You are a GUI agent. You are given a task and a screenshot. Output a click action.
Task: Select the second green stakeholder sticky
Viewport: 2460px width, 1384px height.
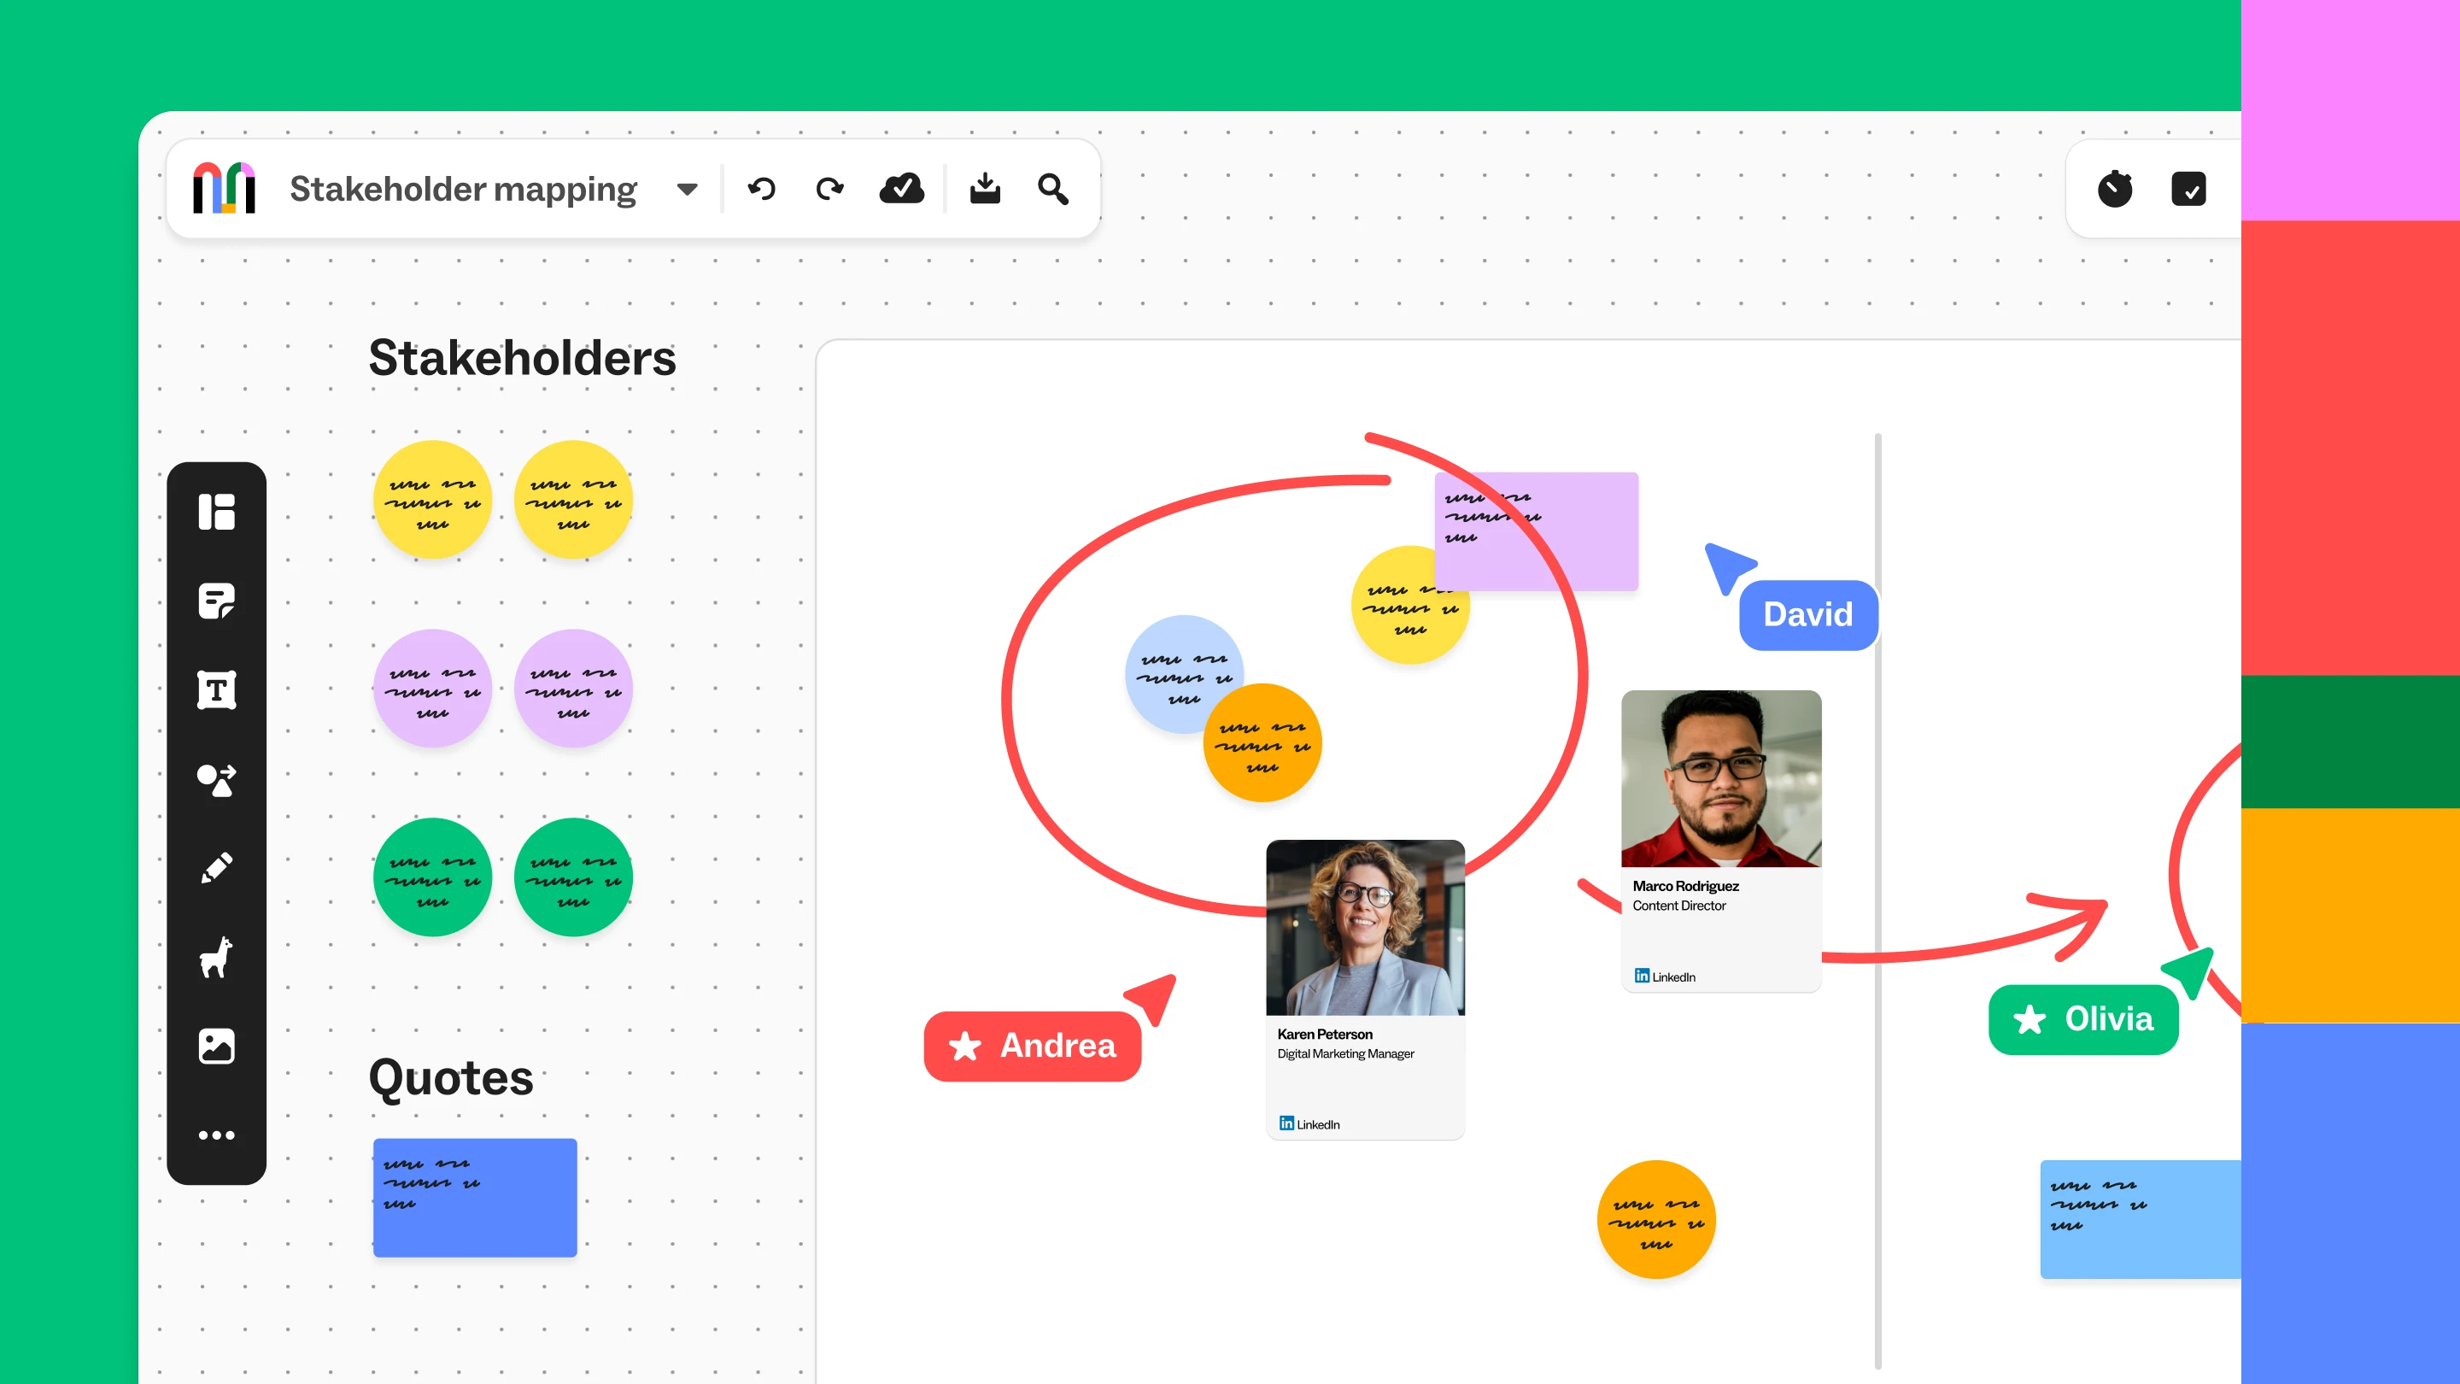point(573,877)
